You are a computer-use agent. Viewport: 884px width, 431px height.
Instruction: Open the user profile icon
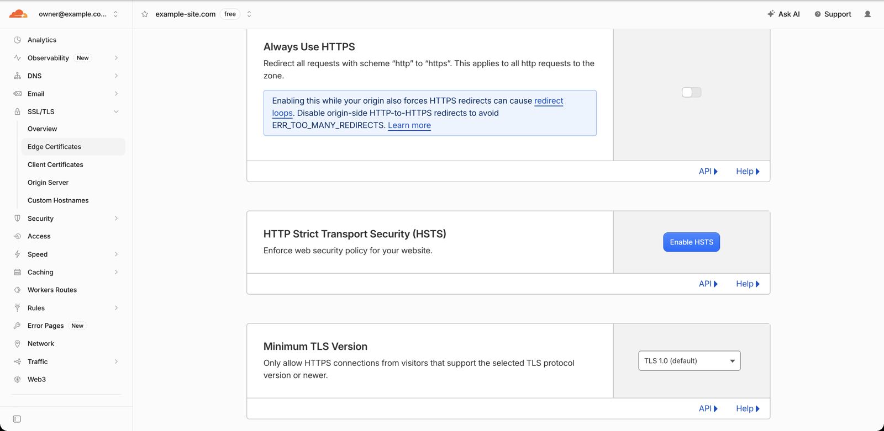coord(867,14)
